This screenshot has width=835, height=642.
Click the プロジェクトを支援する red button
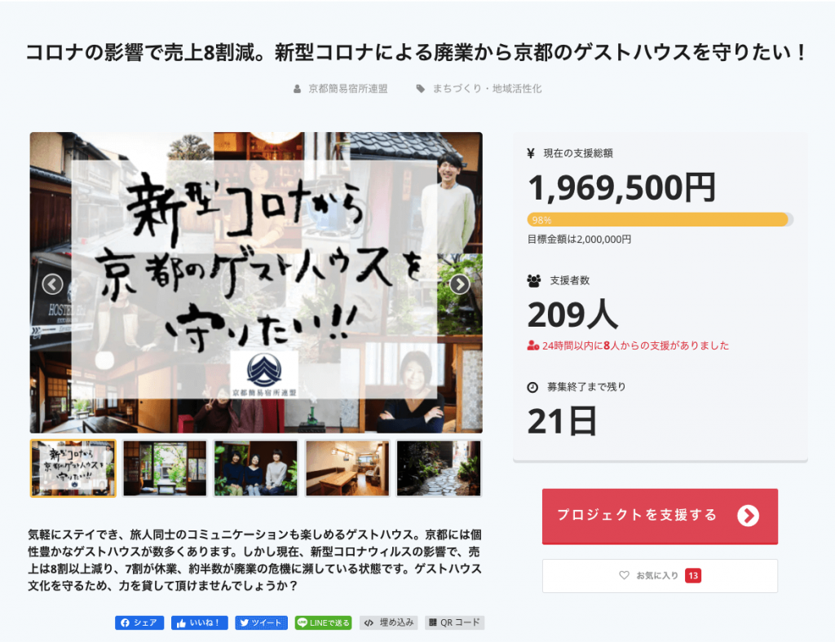click(660, 516)
